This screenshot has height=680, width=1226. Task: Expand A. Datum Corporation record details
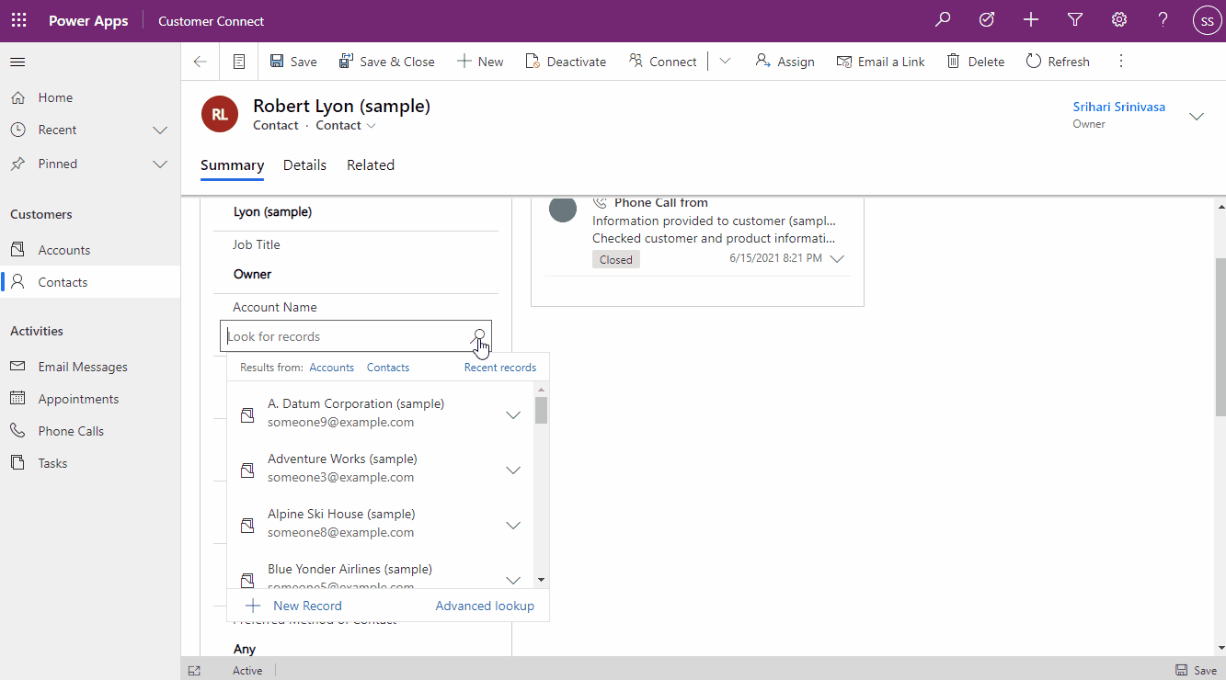513,415
